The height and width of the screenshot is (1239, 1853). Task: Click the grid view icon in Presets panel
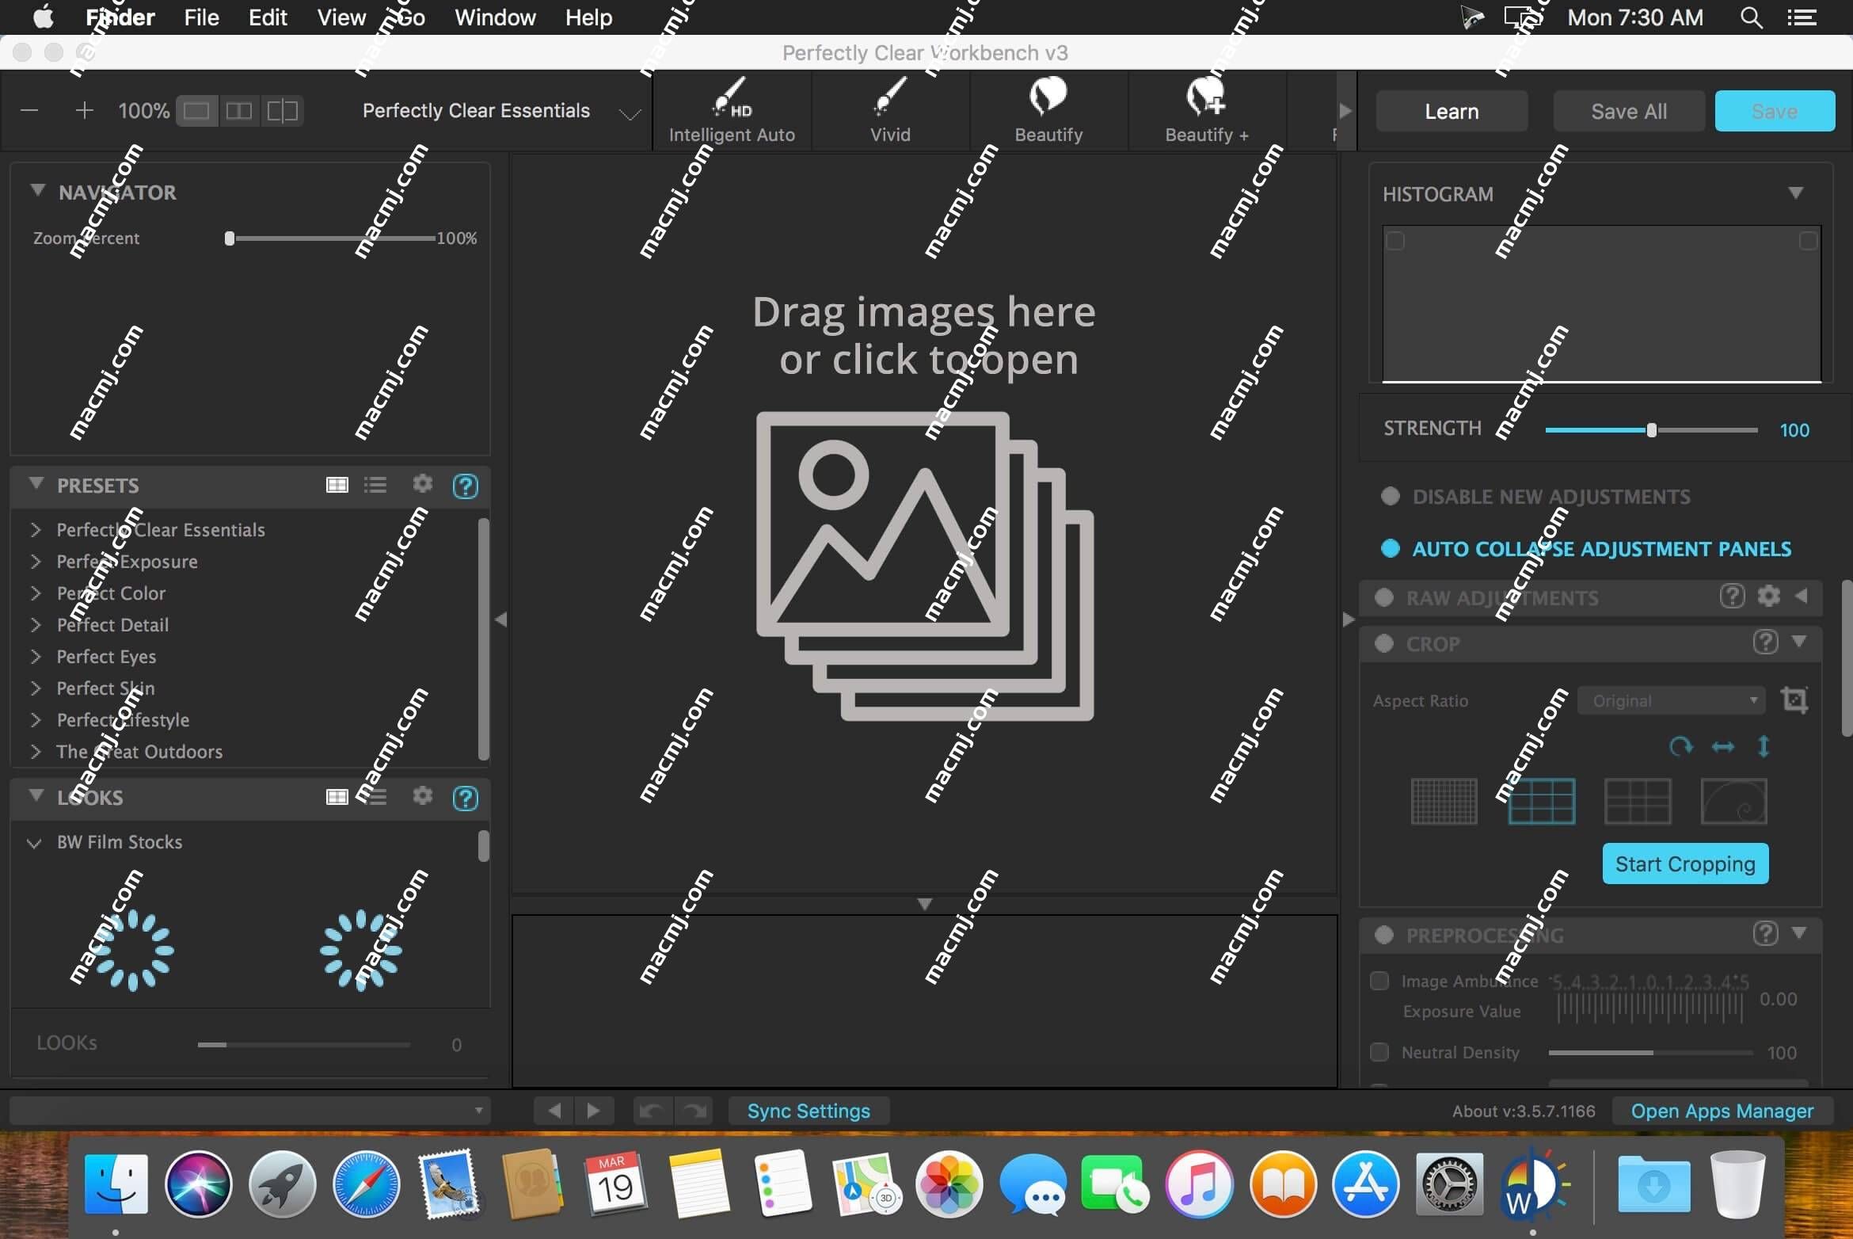336,484
